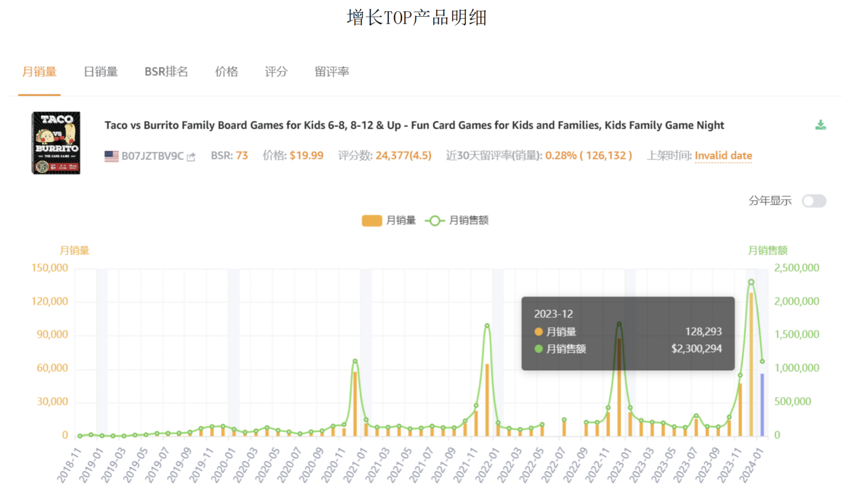848x493 pixels.
Task: Click the orange 月销量 legend color swatch
Action: [371, 220]
